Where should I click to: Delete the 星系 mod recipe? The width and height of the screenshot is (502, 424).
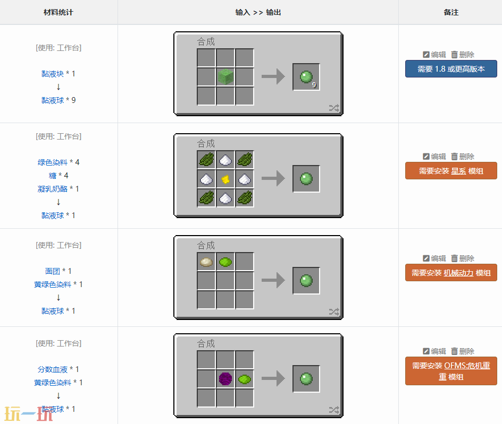(463, 157)
